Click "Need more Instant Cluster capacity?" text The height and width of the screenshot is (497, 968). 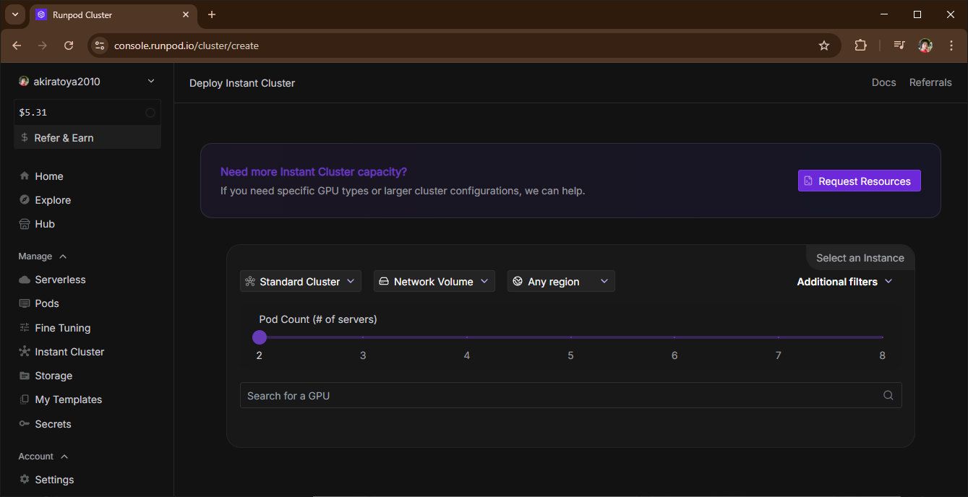click(314, 172)
